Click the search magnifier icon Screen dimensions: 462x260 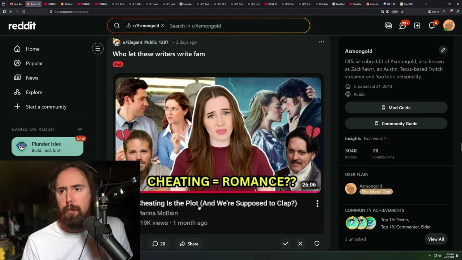pos(117,26)
